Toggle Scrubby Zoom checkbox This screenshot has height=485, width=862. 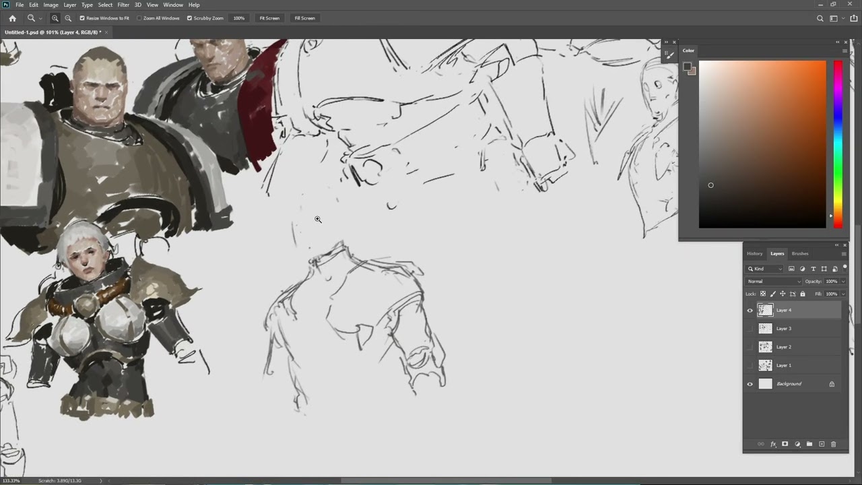189,18
